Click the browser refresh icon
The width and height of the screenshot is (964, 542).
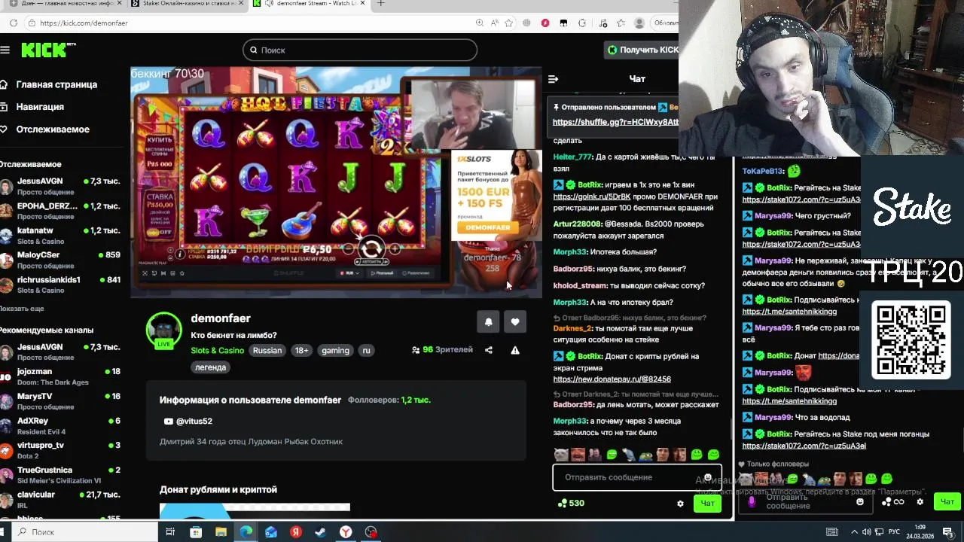[x=14, y=23]
